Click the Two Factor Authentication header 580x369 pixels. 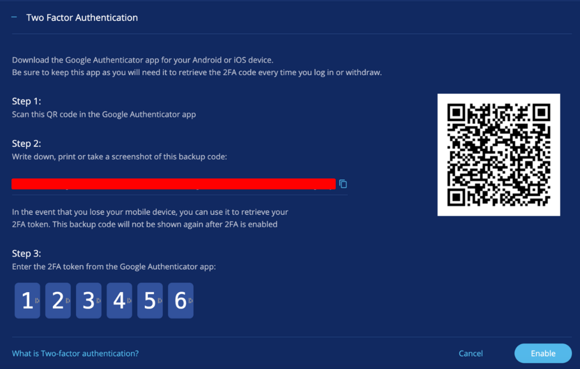(x=82, y=17)
